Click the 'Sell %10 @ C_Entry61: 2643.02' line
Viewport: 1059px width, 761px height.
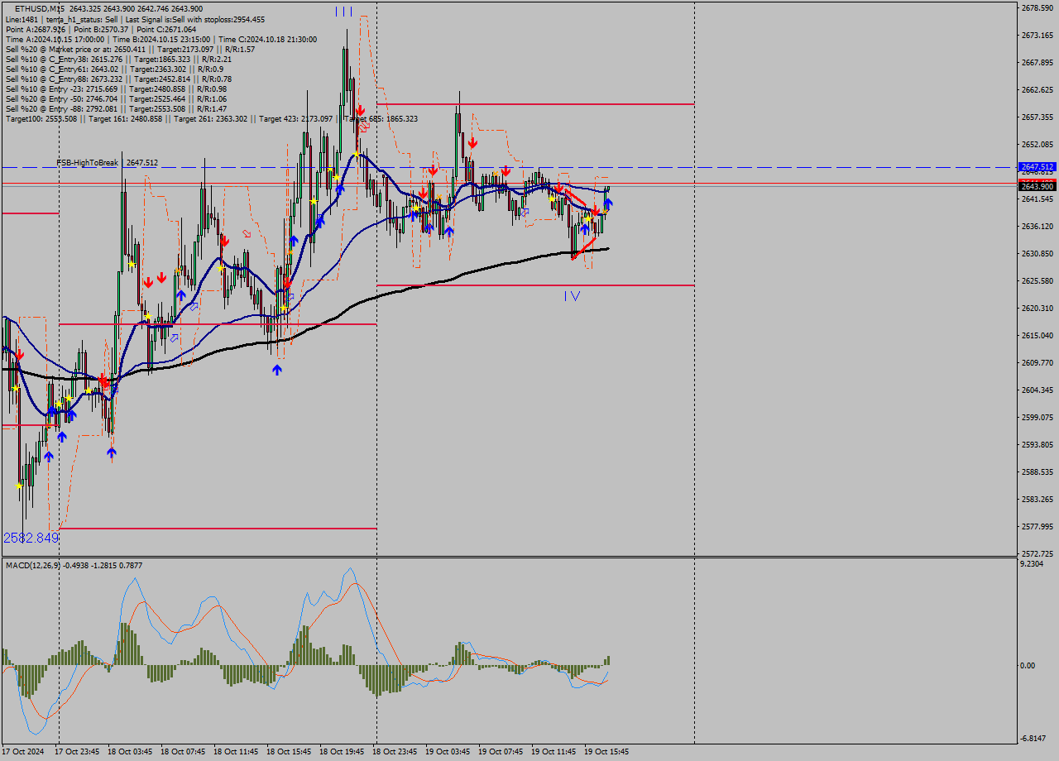[x=114, y=69]
